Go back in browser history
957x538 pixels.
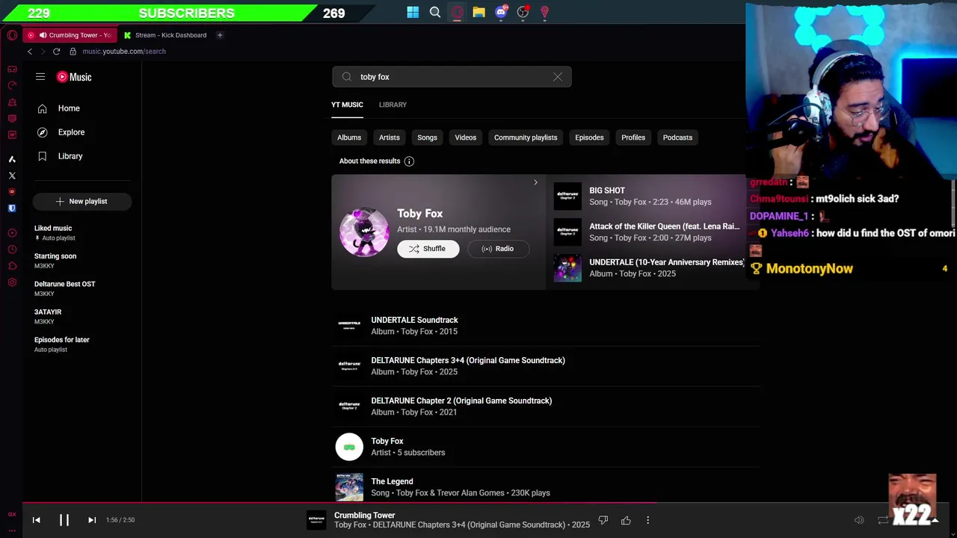click(30, 52)
